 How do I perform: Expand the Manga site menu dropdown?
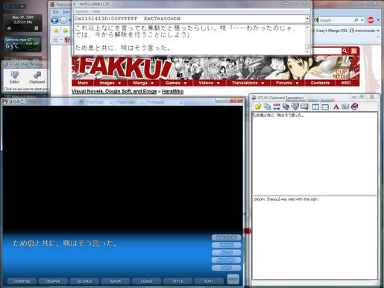pos(143,83)
